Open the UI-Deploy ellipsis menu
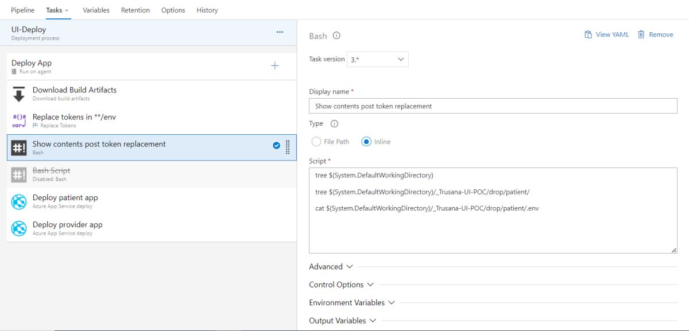This screenshot has width=689, height=331. point(280,32)
